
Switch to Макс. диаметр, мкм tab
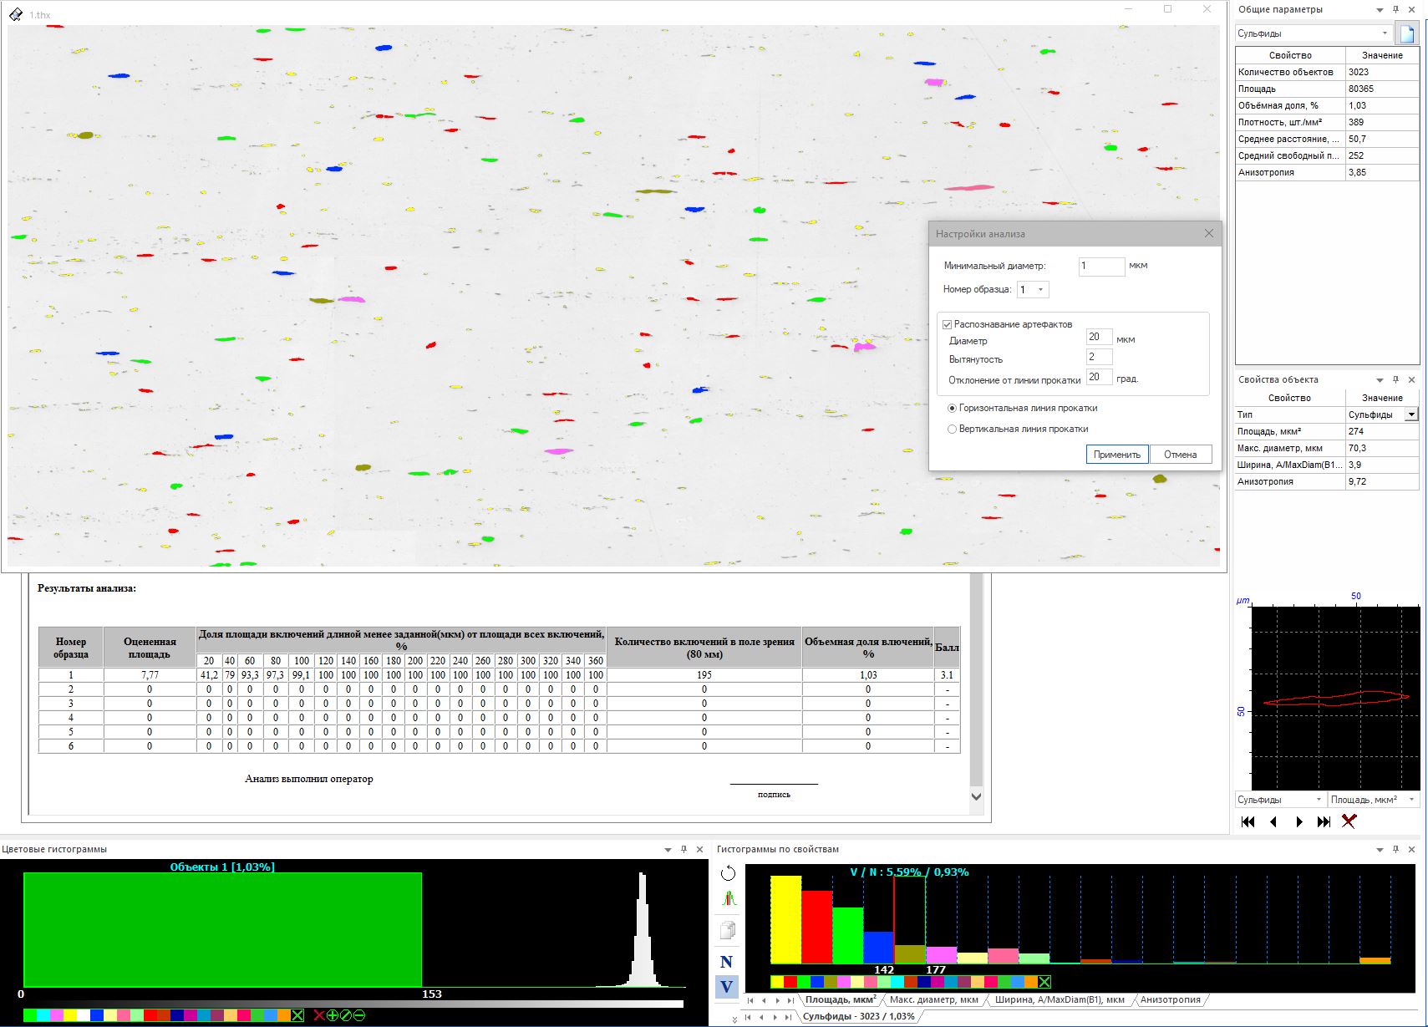[x=933, y=999]
